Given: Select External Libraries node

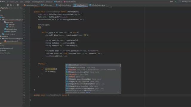Looking at the screenshot, I should pos(3,51).
